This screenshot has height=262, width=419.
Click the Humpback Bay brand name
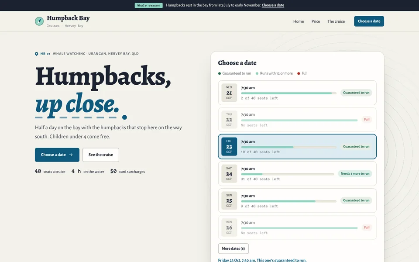(x=68, y=18)
